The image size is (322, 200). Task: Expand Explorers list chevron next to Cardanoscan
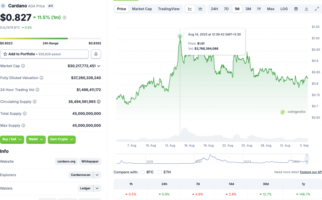(97, 175)
